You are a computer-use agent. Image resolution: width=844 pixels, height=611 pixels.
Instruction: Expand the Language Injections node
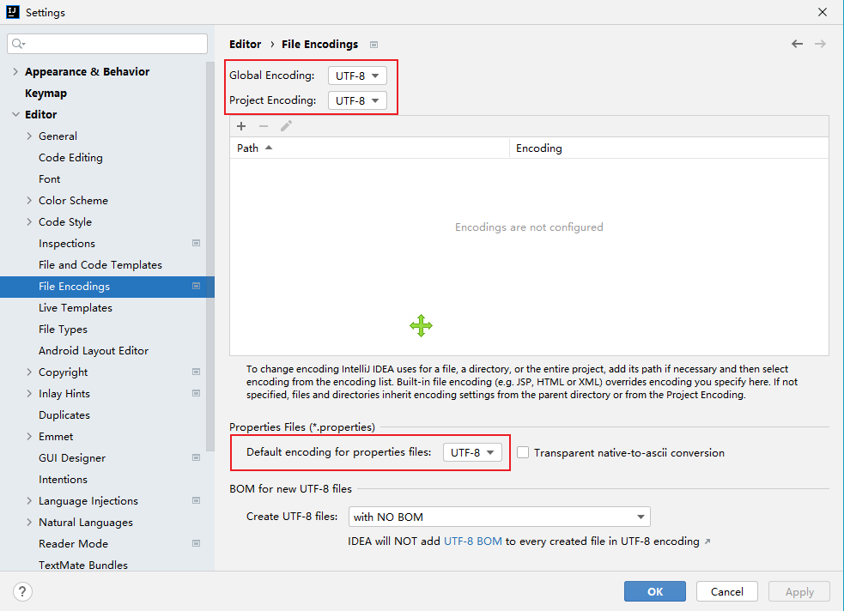(x=29, y=501)
